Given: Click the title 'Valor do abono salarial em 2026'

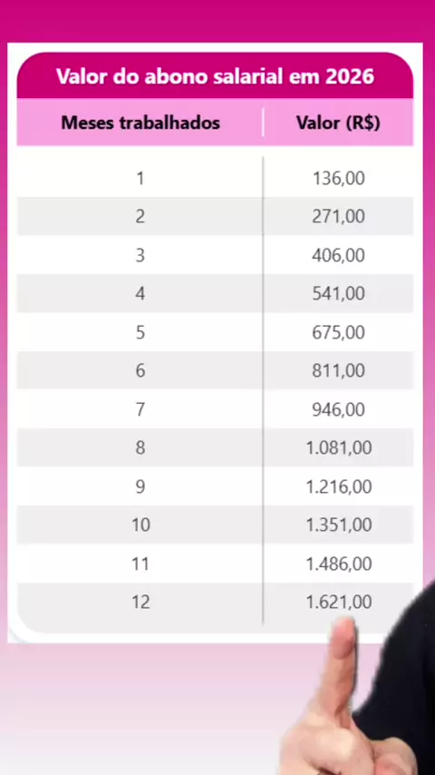Looking at the screenshot, I should (x=215, y=76).
